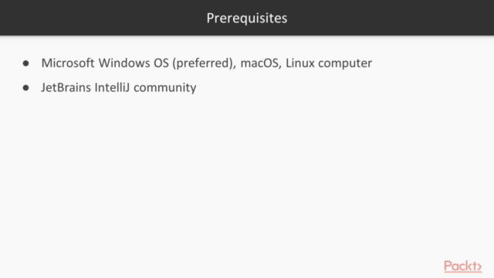Image resolution: width=494 pixels, height=278 pixels.
Task: Click the letter P of Packt logo
Action: [448, 266]
